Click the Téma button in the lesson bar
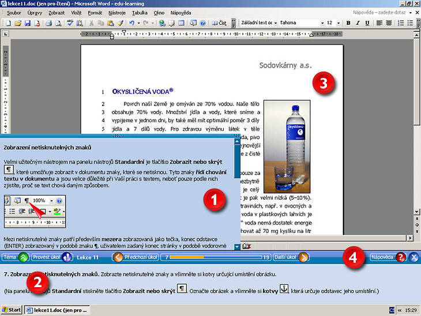421x316 pixels. (x=16, y=257)
